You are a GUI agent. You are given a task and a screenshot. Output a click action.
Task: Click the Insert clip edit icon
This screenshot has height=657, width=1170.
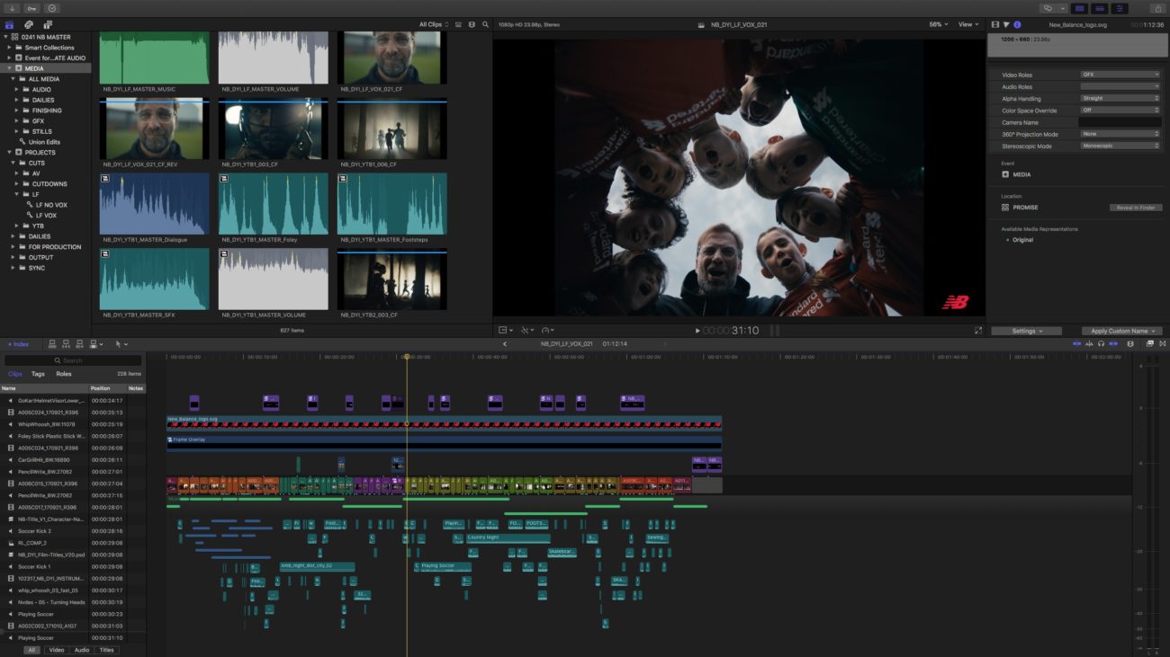tap(67, 343)
